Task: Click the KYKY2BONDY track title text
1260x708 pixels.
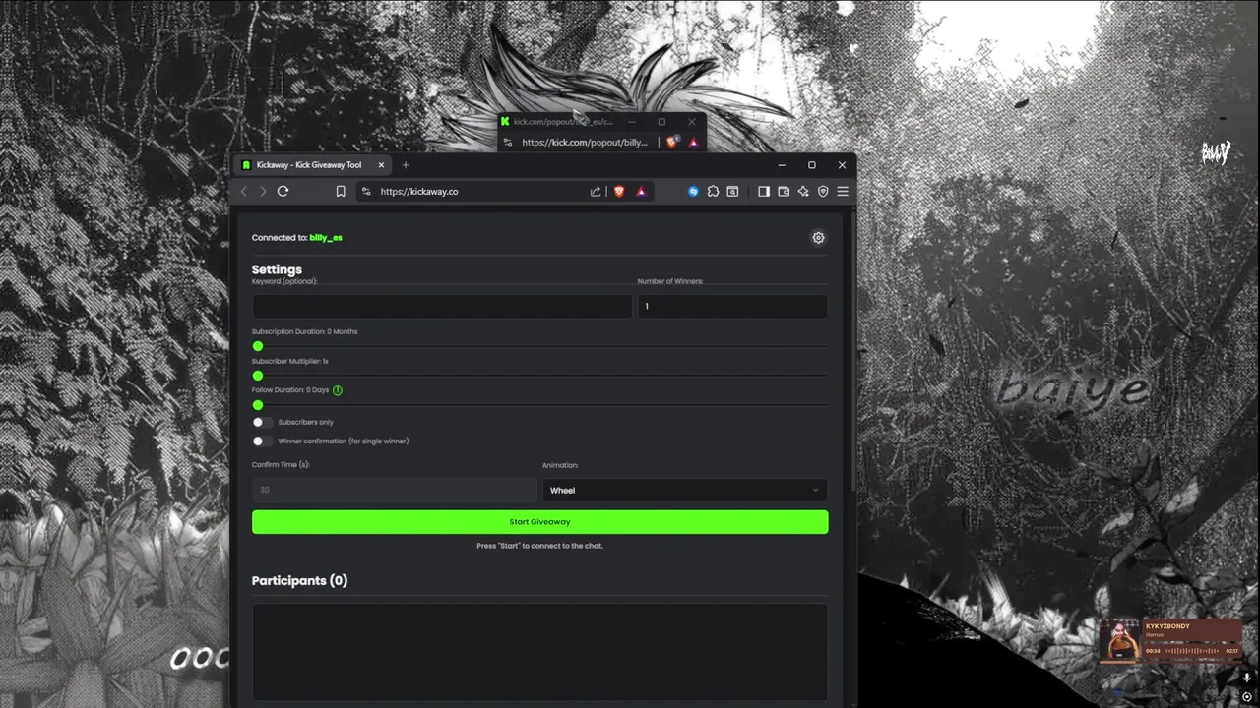Action: pyautogui.click(x=1167, y=626)
